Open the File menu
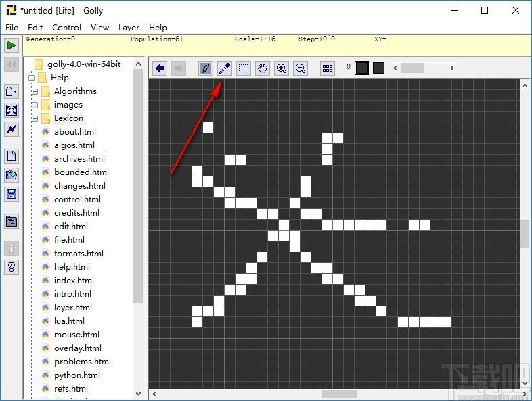 (x=12, y=28)
